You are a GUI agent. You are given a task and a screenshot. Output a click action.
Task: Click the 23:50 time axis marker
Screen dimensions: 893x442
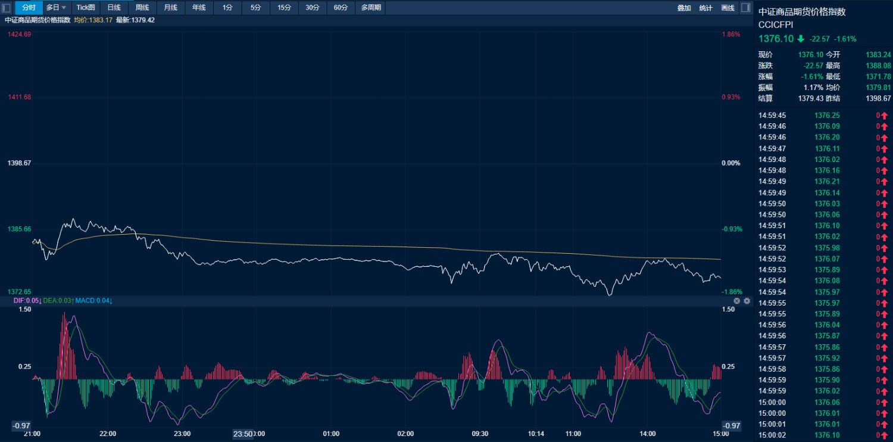[243, 434]
